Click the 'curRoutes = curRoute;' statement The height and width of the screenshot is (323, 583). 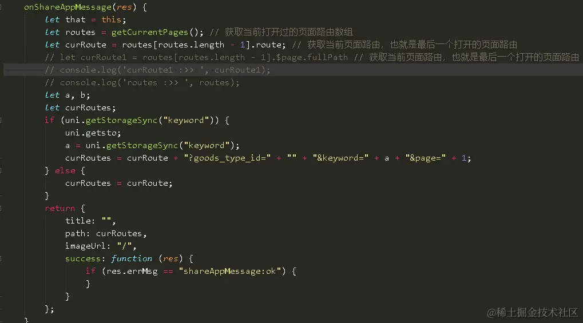(119, 184)
